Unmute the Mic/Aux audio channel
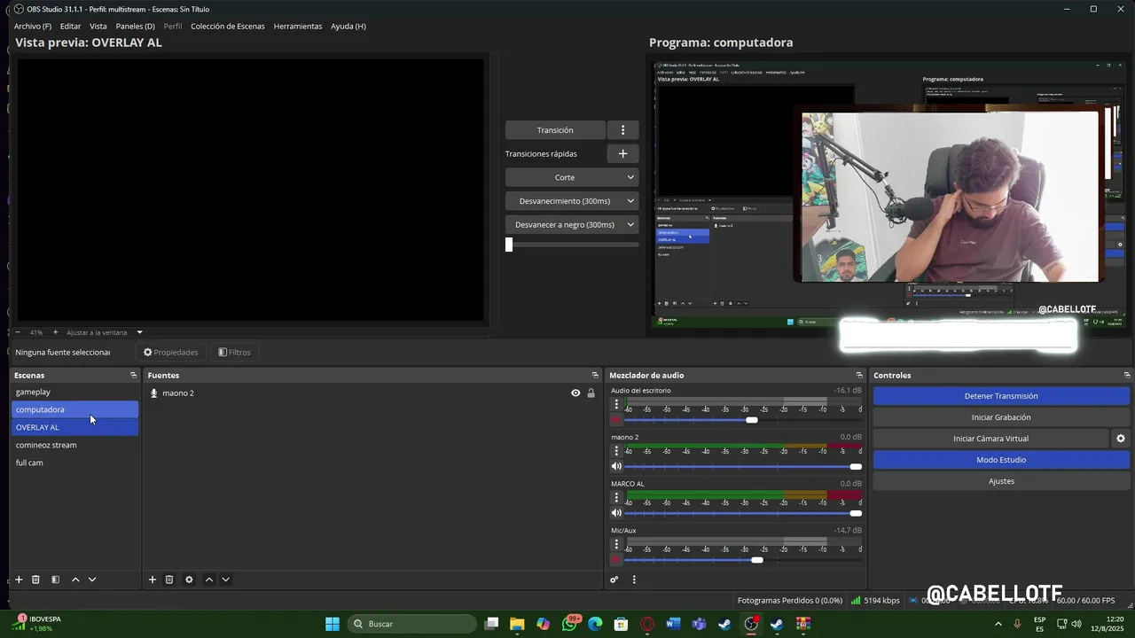Image resolution: width=1135 pixels, height=638 pixels. 616,560
